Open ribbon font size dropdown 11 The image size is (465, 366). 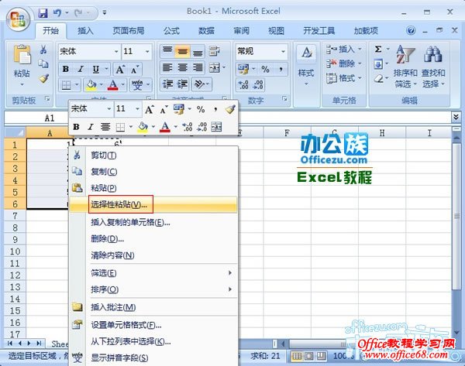coord(147,52)
